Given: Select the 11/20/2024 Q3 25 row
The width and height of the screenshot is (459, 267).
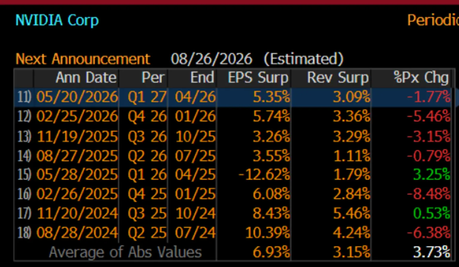Looking at the screenshot, I should pos(233,214).
